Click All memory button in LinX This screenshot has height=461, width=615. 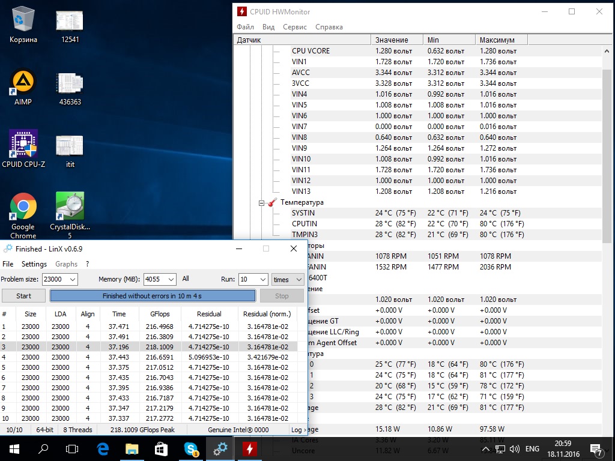(x=186, y=279)
